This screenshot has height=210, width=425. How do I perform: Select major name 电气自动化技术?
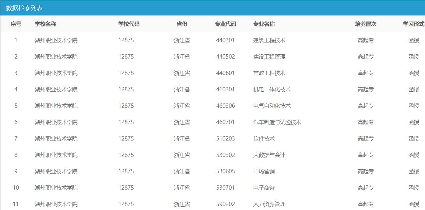(272, 106)
